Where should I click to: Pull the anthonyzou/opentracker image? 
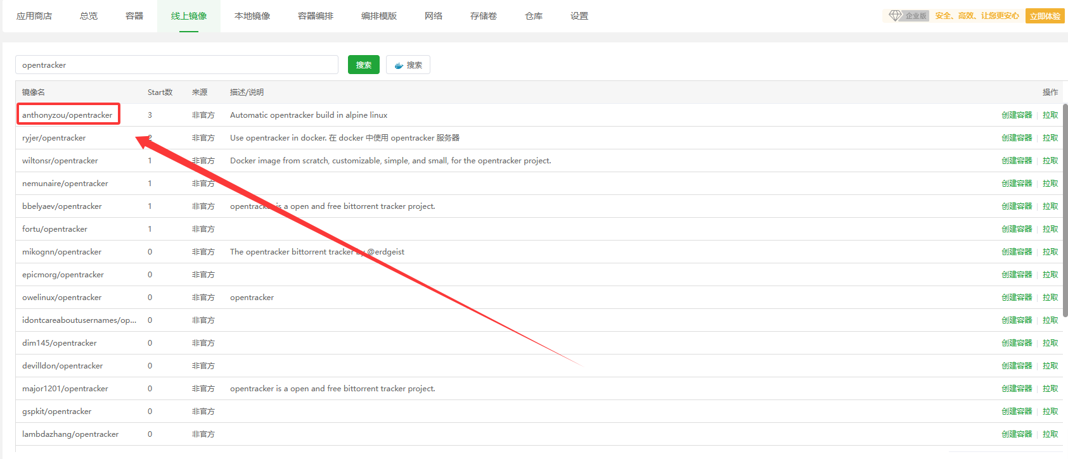(x=1050, y=115)
